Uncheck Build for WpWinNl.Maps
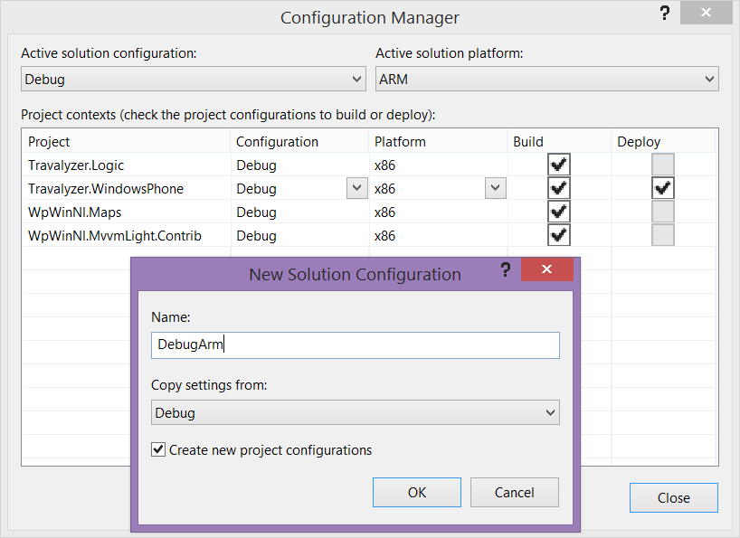740x538 pixels. (559, 212)
